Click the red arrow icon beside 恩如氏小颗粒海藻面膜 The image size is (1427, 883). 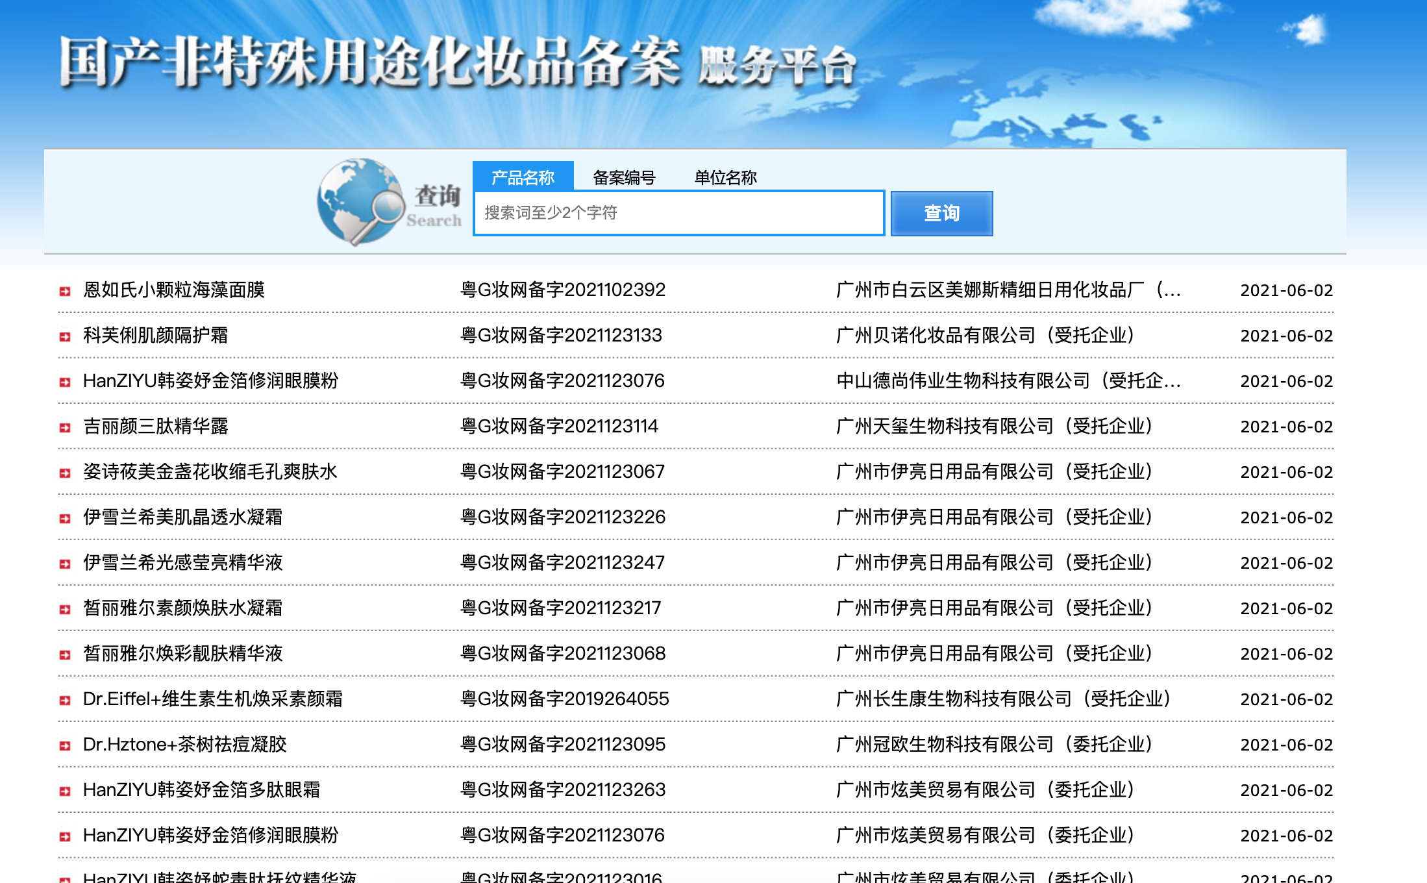tap(64, 291)
